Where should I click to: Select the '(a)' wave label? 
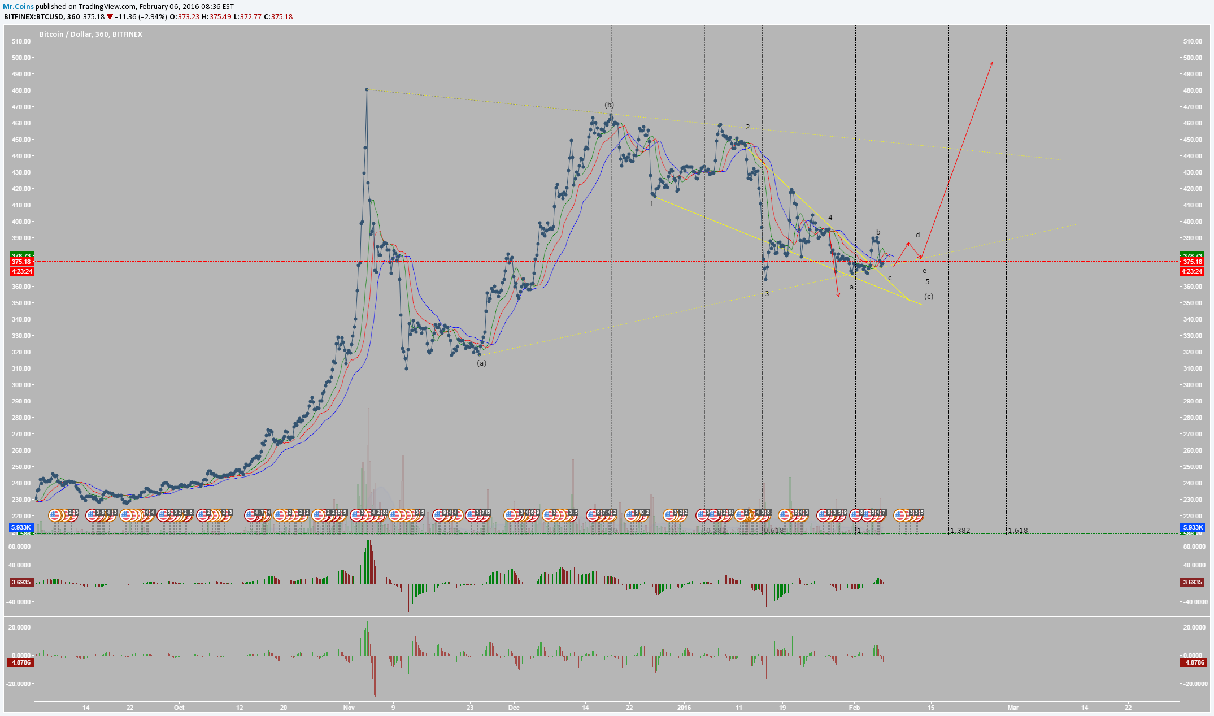481,363
